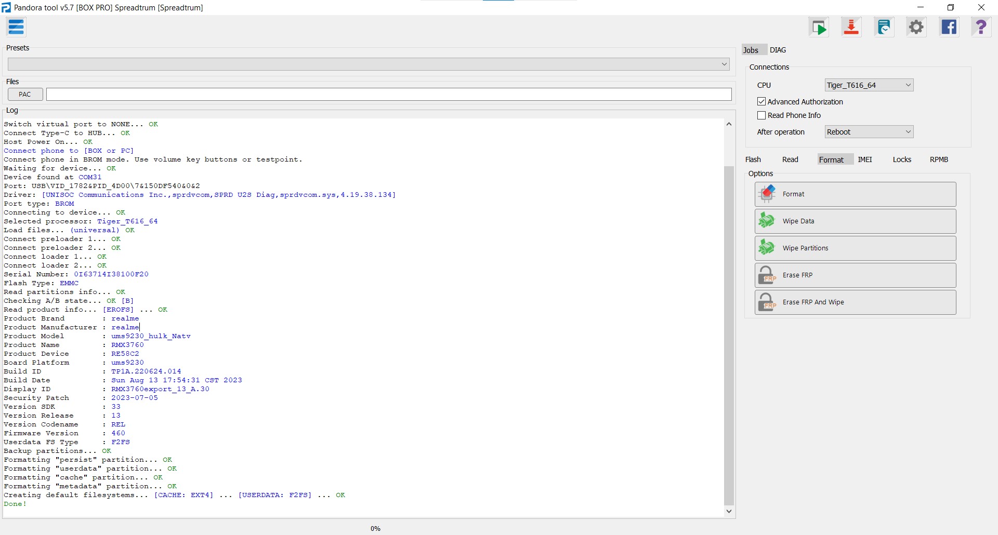This screenshot has height=535, width=998.
Task: Click the Wipe Partitions button
Action: [x=855, y=248]
